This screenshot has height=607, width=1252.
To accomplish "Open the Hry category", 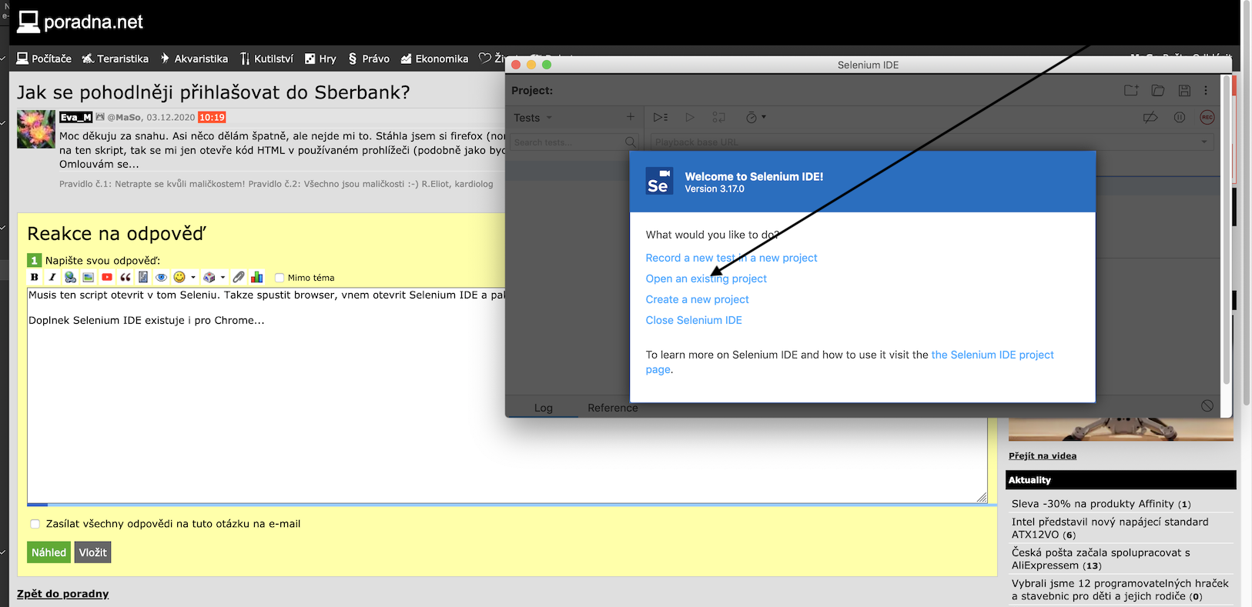I will pos(320,58).
